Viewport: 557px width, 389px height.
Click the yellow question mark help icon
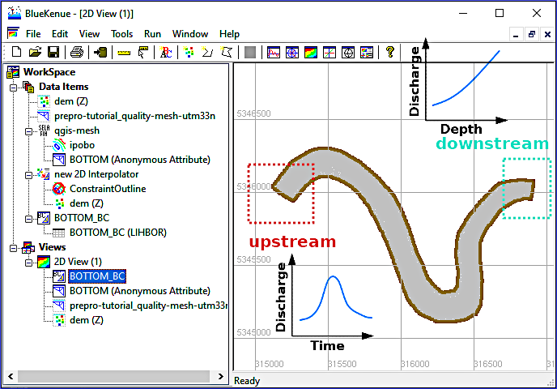point(390,52)
